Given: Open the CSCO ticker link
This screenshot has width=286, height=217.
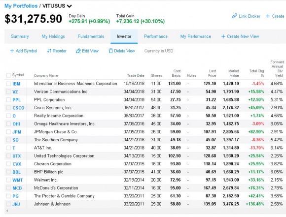Looking at the screenshot, I should pos(18,108).
